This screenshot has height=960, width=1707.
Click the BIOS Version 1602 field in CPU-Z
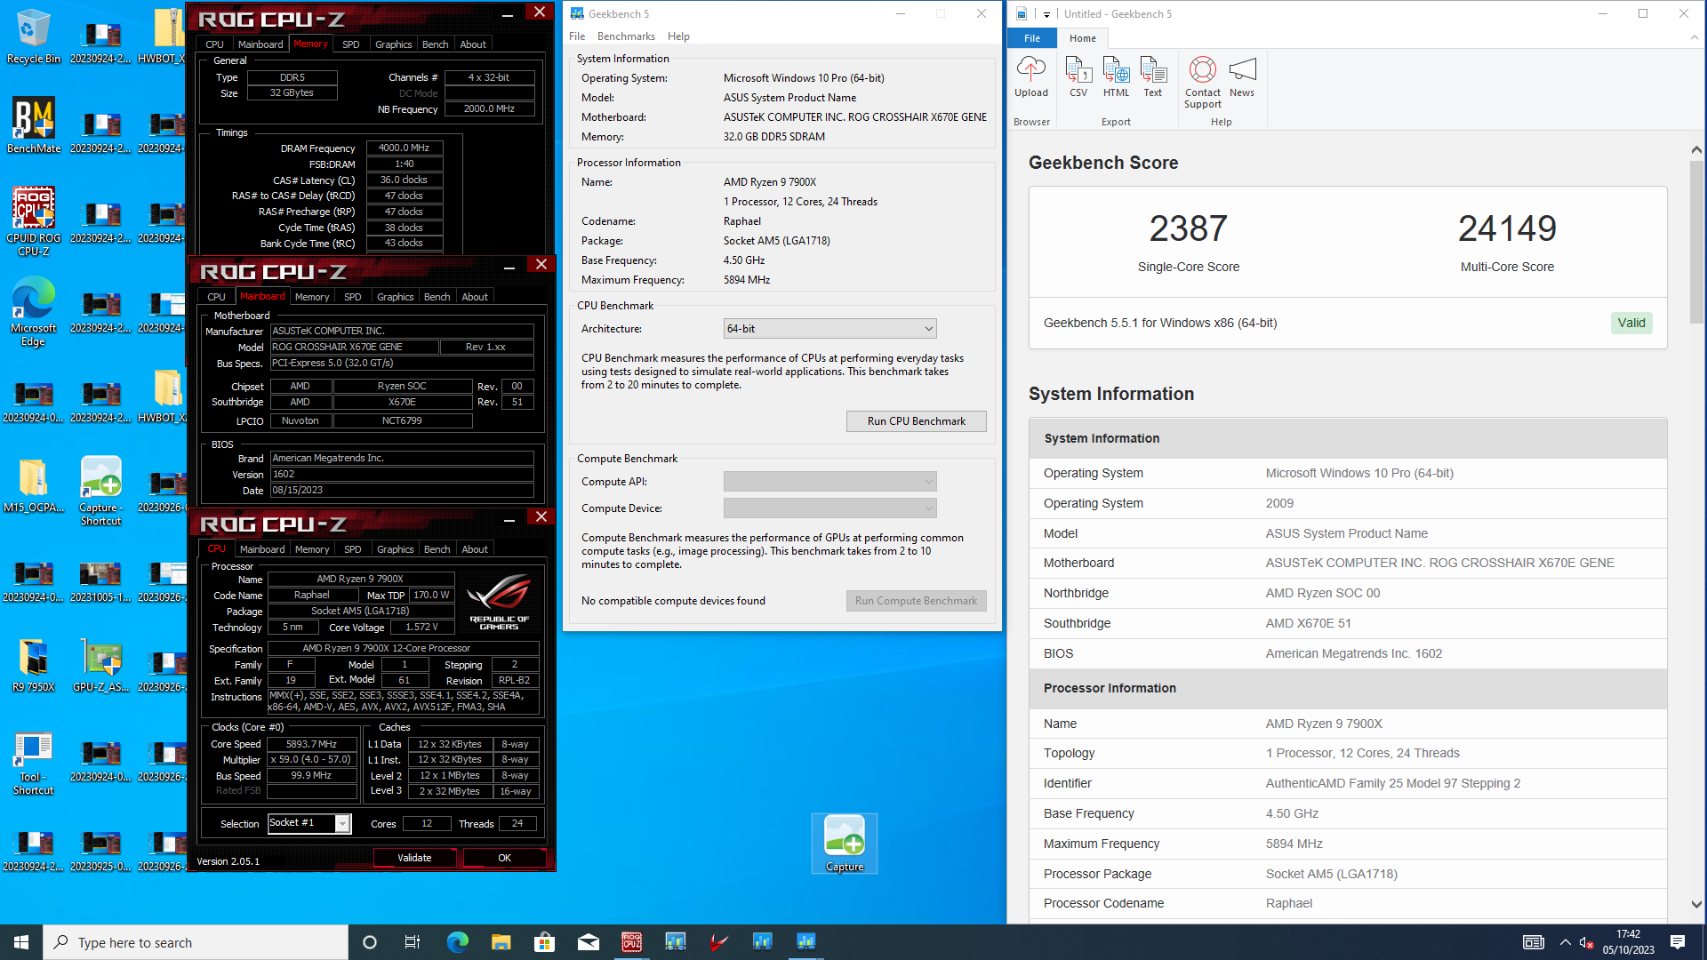(x=402, y=475)
